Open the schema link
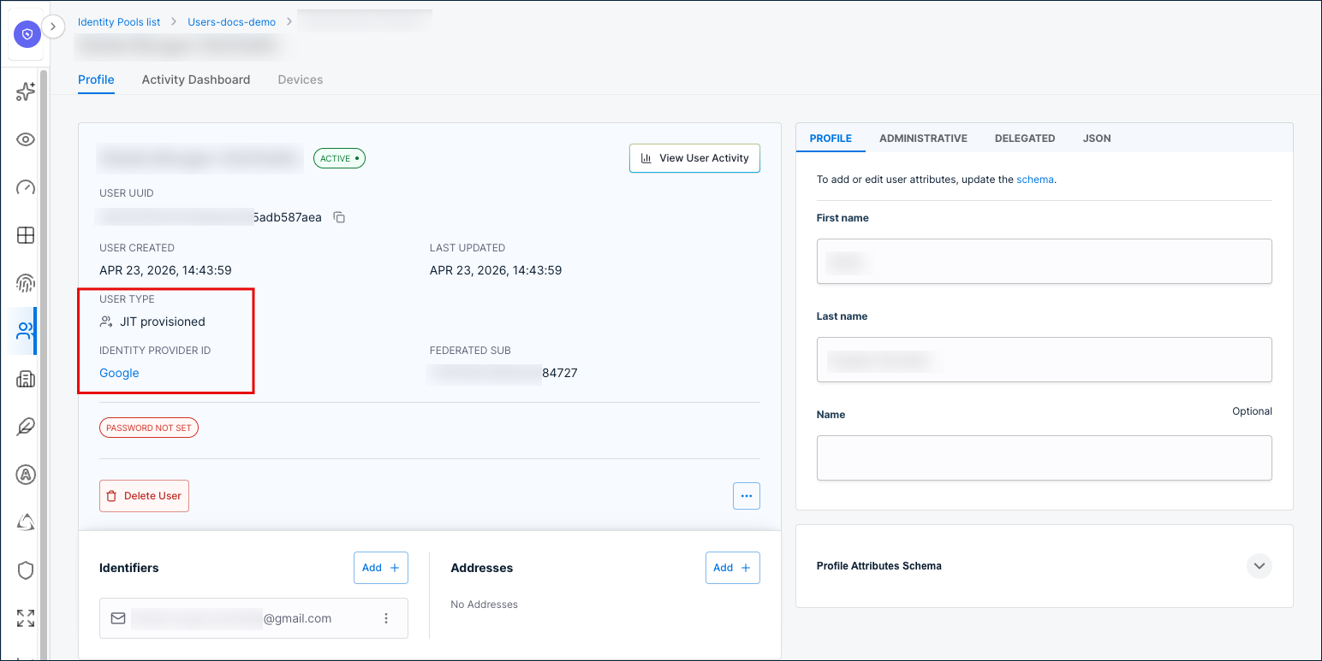The height and width of the screenshot is (661, 1322). (x=1035, y=180)
